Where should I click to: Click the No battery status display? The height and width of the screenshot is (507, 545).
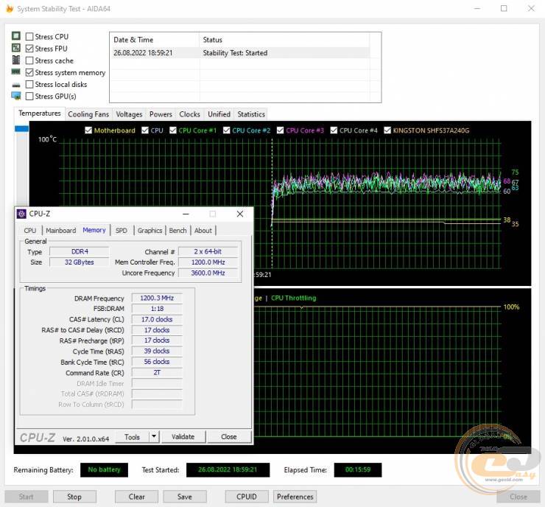tap(104, 470)
